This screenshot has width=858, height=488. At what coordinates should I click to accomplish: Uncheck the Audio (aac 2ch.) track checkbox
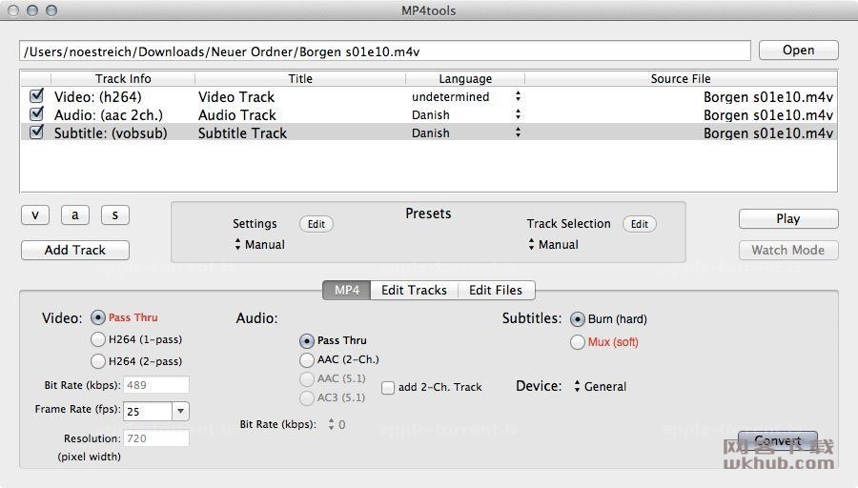(x=36, y=114)
